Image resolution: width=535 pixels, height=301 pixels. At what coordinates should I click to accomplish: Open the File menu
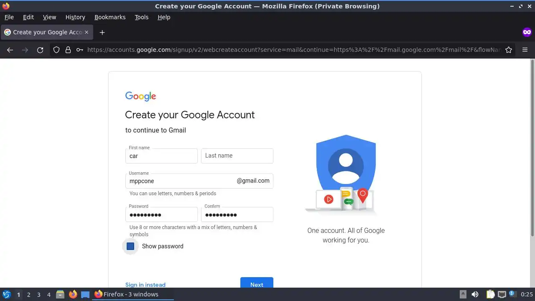coord(9,17)
